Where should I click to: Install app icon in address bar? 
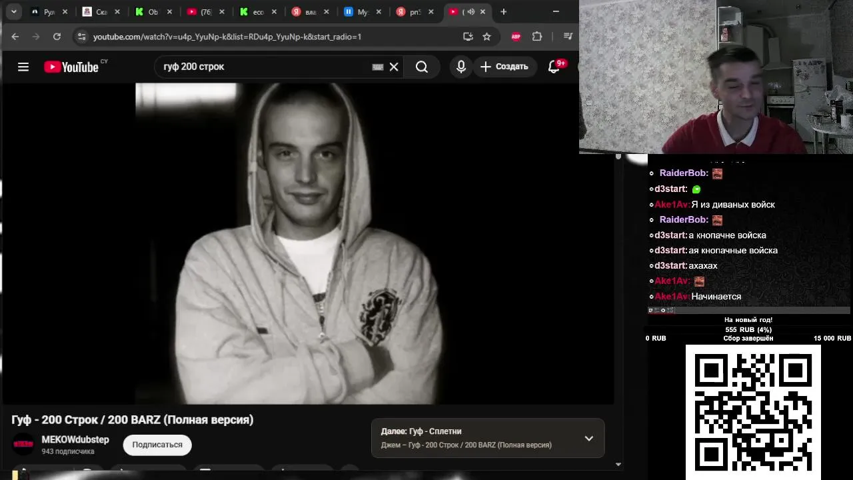[x=468, y=37]
